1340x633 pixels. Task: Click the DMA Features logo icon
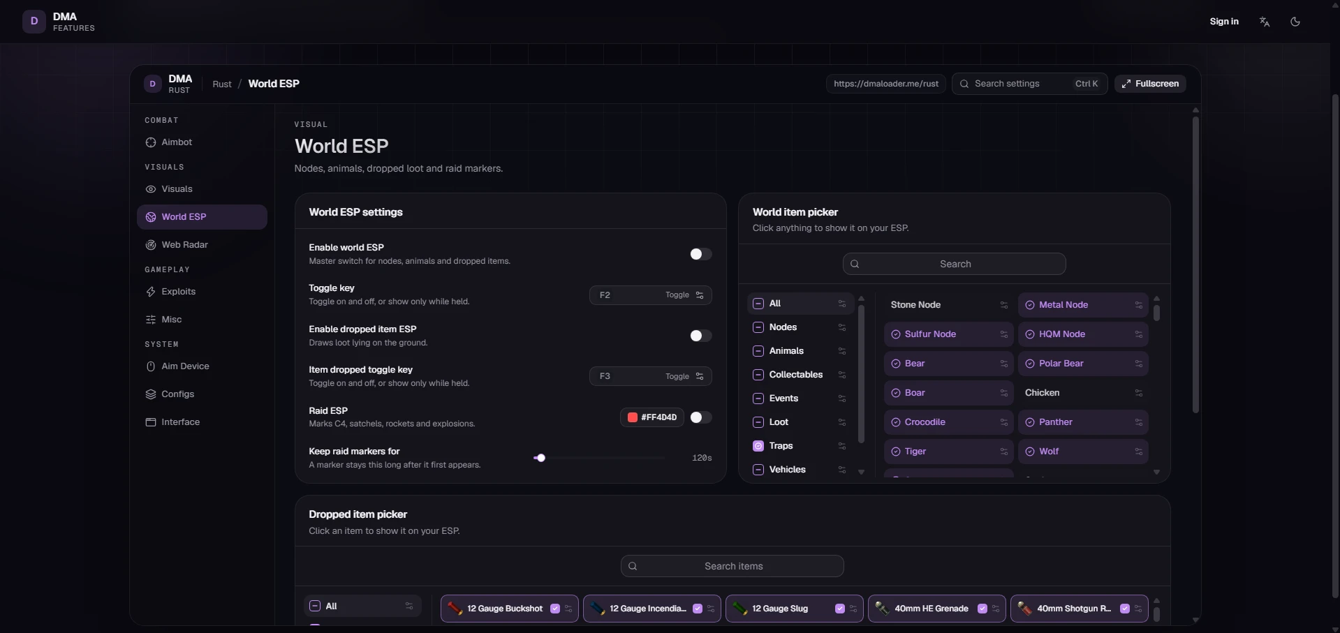coord(34,22)
